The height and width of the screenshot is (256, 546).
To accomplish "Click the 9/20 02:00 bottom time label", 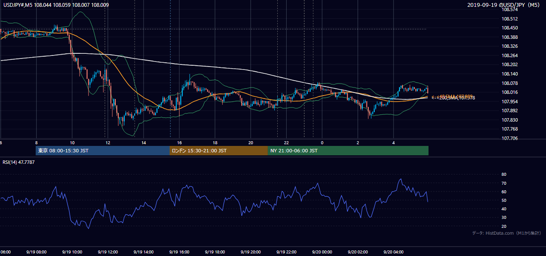I will click(x=358, y=252).
